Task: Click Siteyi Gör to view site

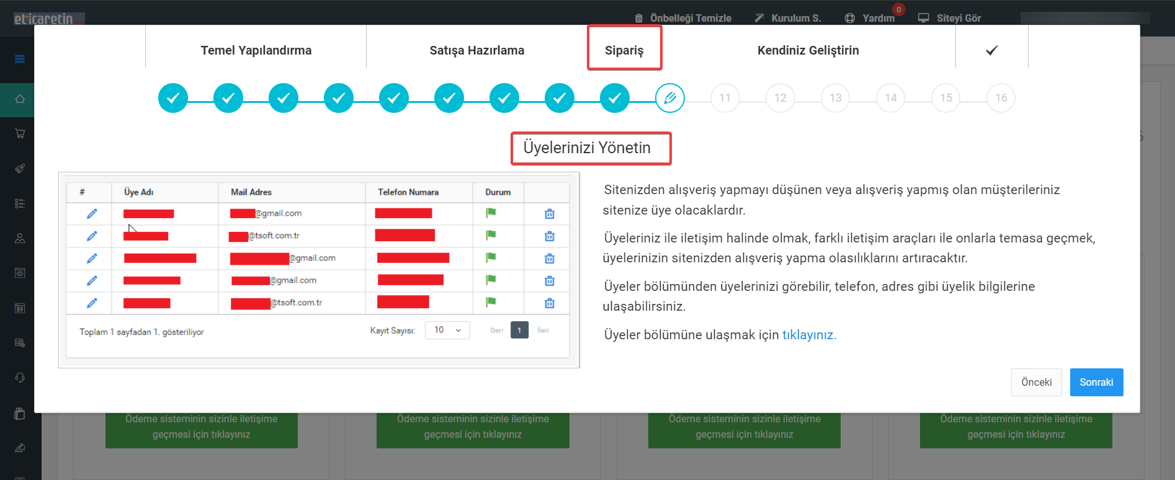Action: coord(958,18)
